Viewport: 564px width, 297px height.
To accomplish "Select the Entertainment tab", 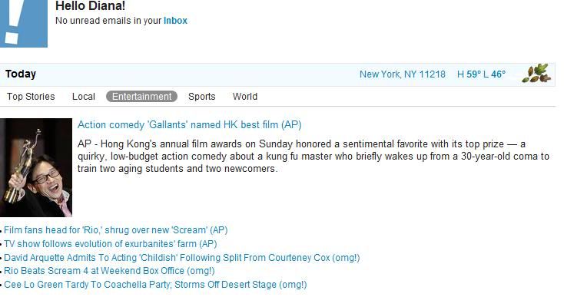I will pos(141,97).
